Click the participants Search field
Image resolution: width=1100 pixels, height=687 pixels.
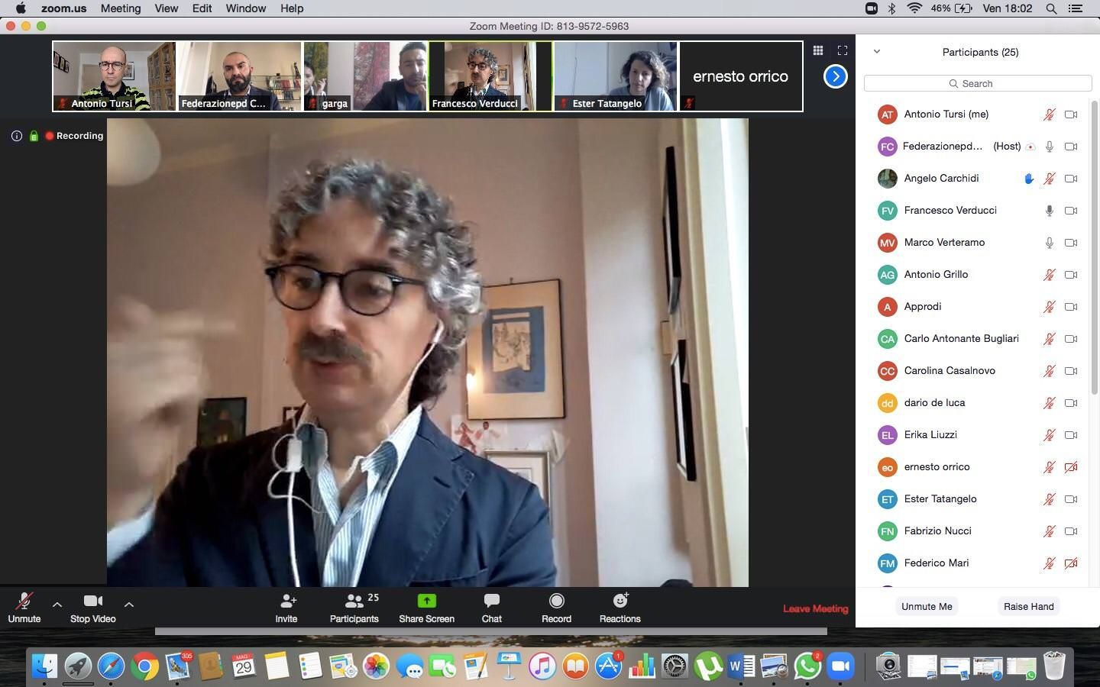978,83
